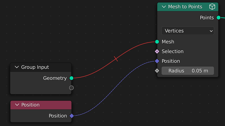The width and height of the screenshot is (225, 126).
Task: Click the empty socket on Group Input
Action: click(71, 88)
